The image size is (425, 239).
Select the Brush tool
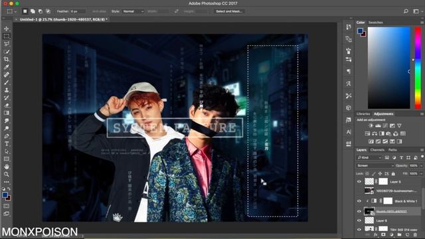(7, 82)
